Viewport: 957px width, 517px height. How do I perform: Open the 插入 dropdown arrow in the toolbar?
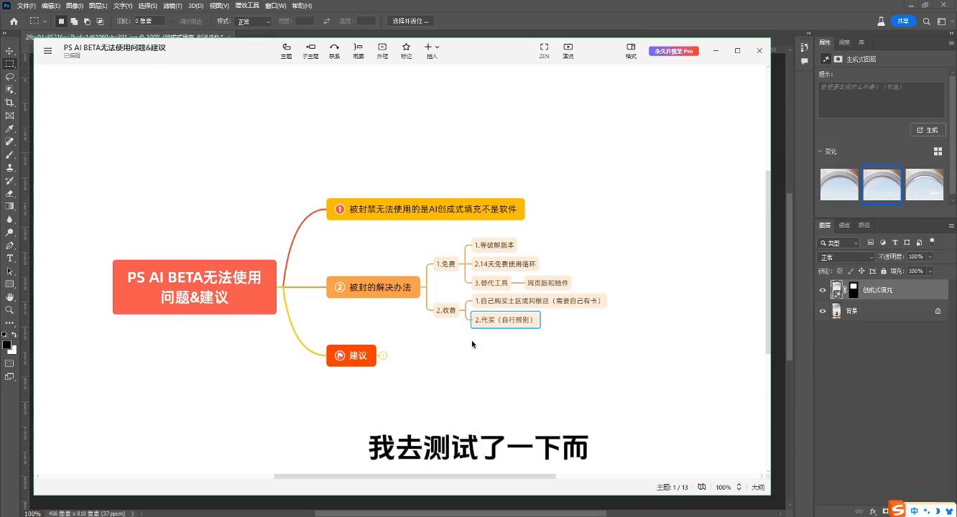[x=436, y=47]
